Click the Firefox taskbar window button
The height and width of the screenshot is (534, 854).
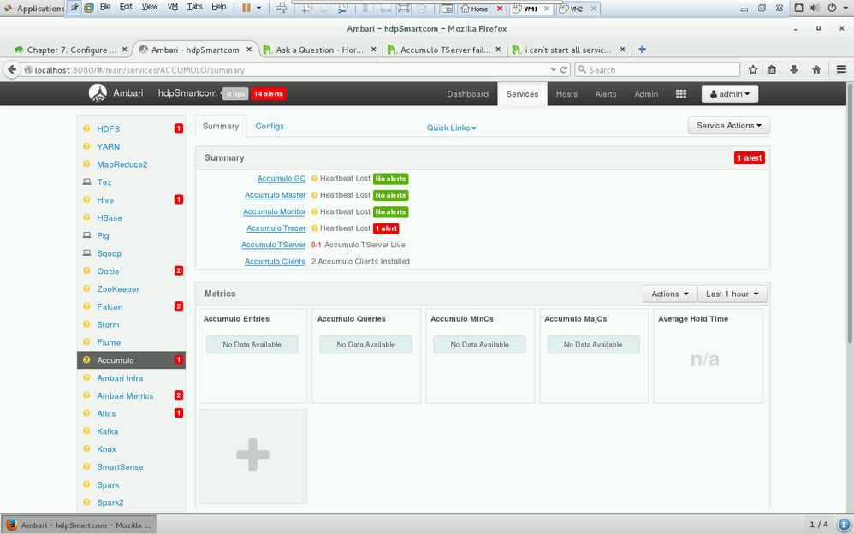[x=79, y=525]
